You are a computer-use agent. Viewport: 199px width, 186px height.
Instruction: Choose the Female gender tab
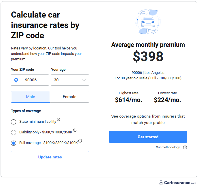[69, 97]
